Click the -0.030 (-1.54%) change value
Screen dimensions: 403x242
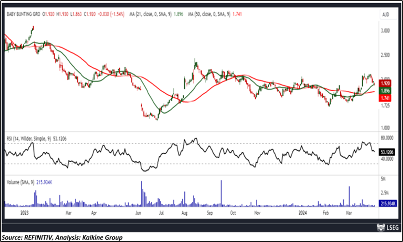tap(111, 14)
